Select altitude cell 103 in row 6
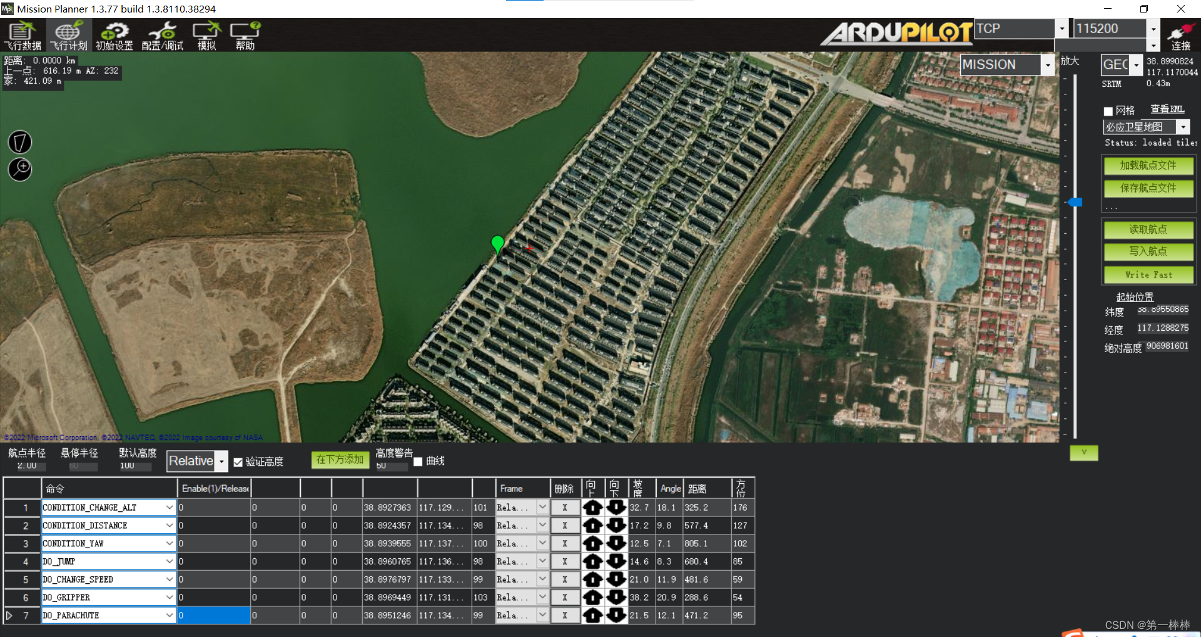Viewport: 1201px width, 637px height. click(484, 598)
